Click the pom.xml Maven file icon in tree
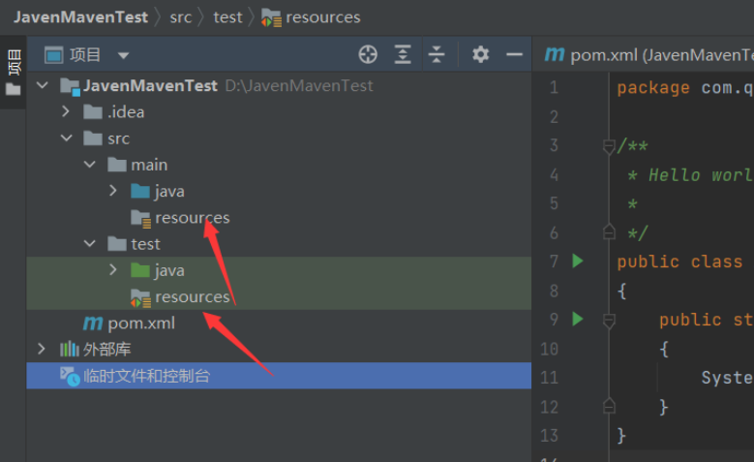 [93, 323]
